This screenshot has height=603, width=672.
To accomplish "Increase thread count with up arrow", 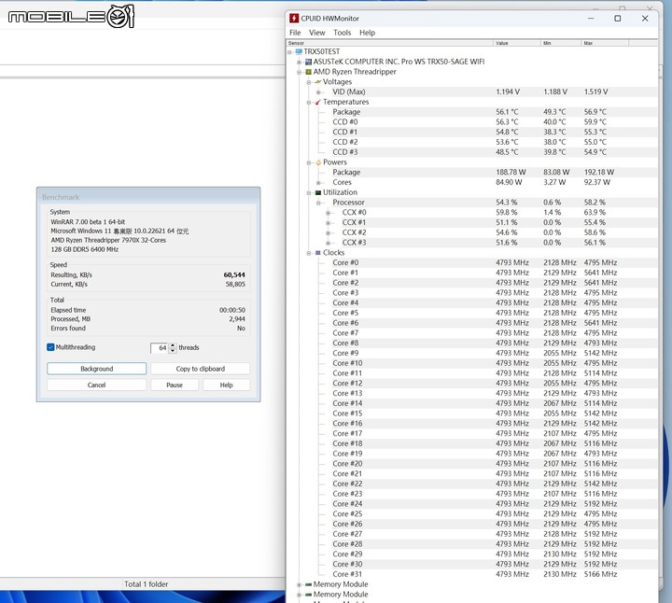I will (173, 345).
